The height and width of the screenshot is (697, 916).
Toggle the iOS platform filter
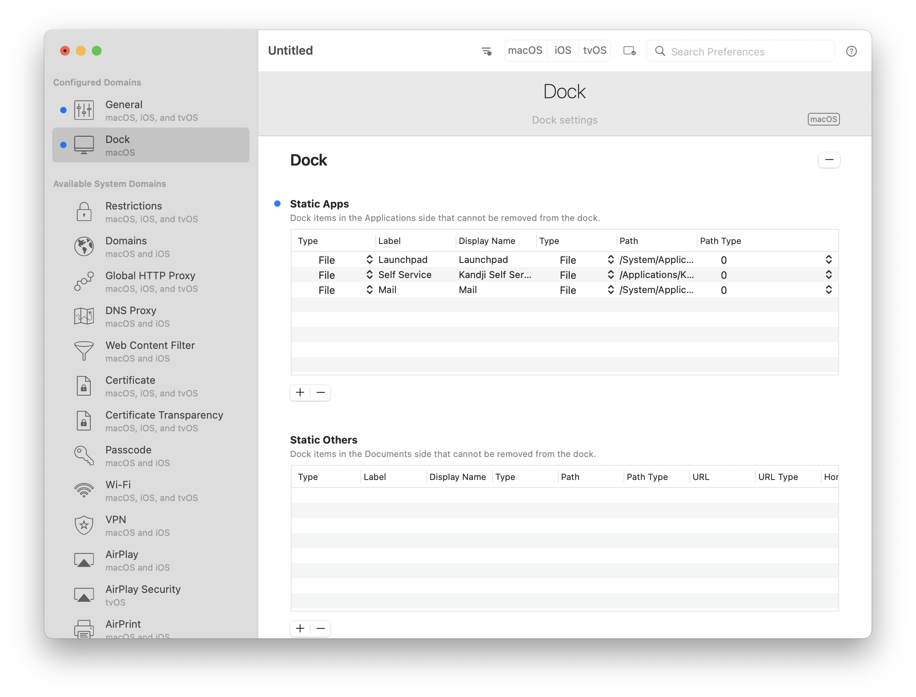pyautogui.click(x=562, y=51)
